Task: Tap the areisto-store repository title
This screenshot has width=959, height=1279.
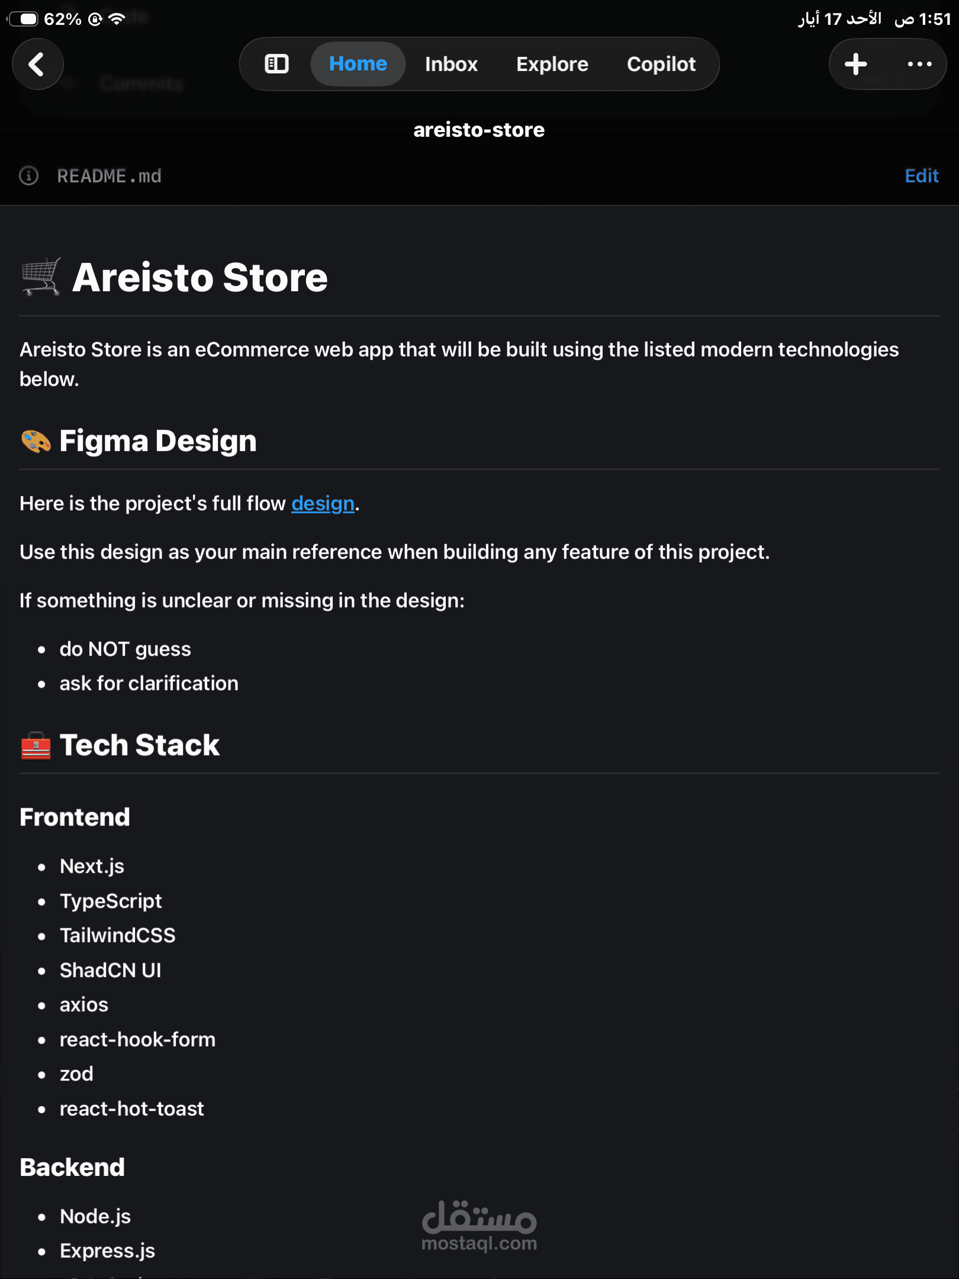Action: pos(479,130)
